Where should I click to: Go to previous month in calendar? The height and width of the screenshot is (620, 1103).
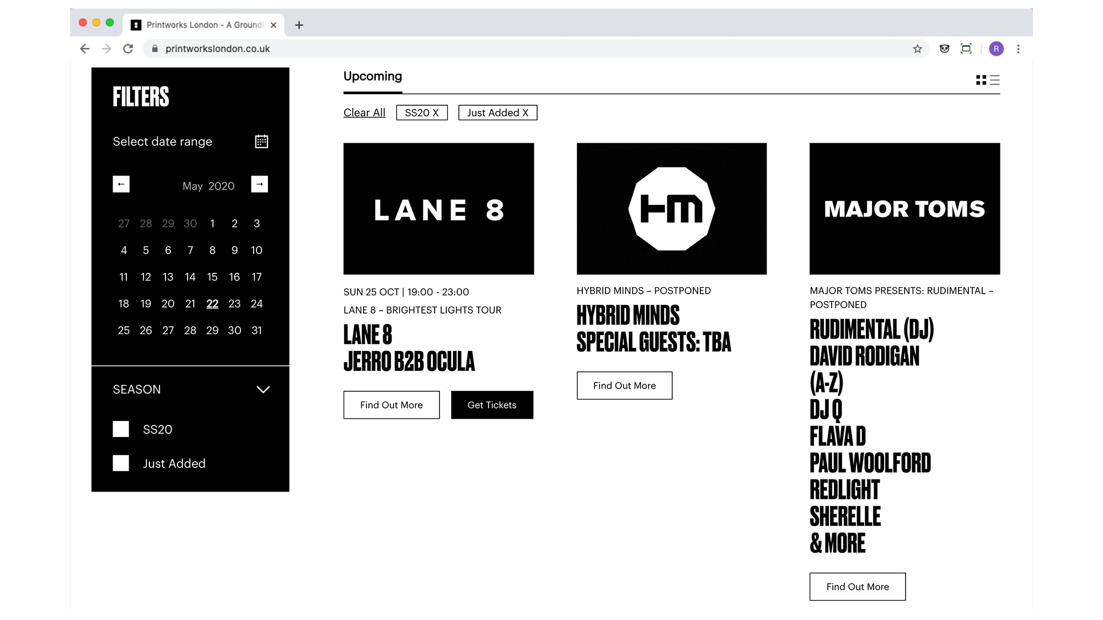click(121, 184)
